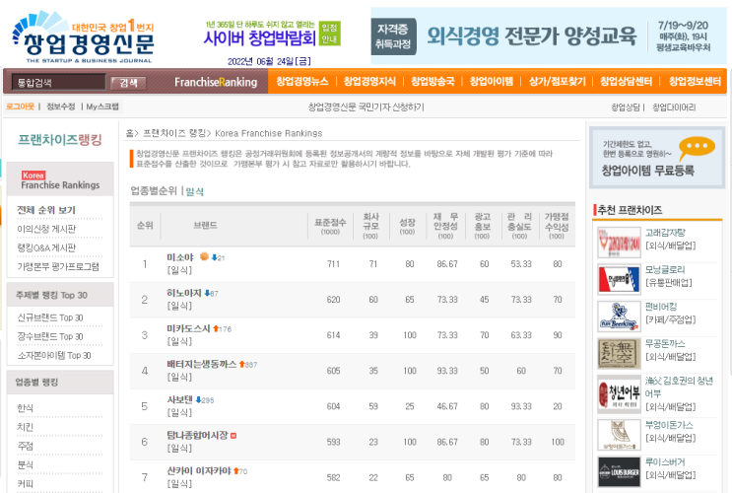The image size is (732, 493).
Task: Select 주점 industry ranking
Action: click(26, 447)
